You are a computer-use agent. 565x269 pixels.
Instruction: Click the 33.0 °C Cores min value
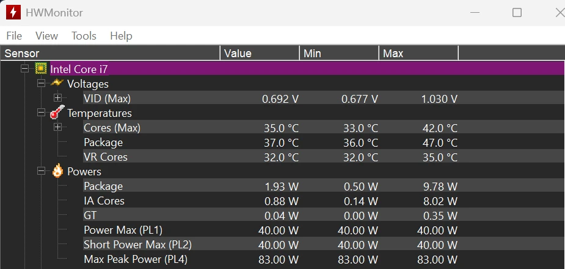tap(360, 128)
